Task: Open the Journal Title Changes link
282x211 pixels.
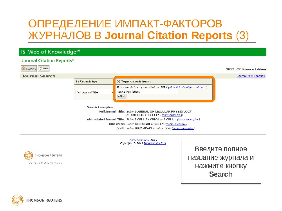Action: coord(251,76)
